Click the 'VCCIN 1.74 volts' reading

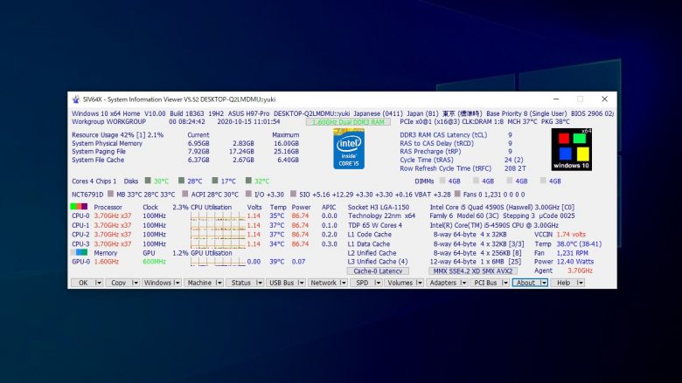pyautogui.click(x=560, y=235)
